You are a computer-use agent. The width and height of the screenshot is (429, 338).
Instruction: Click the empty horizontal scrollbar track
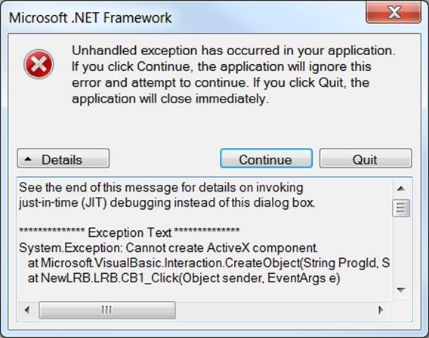[x=273, y=310]
